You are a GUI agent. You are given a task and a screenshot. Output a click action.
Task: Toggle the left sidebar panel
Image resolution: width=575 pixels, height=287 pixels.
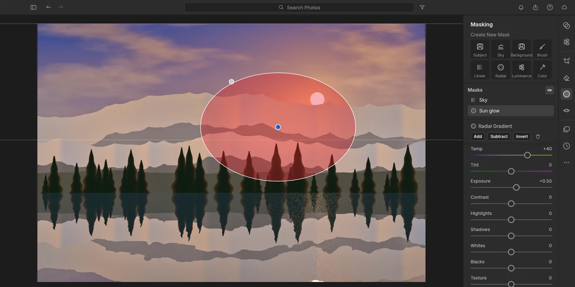(33, 7)
